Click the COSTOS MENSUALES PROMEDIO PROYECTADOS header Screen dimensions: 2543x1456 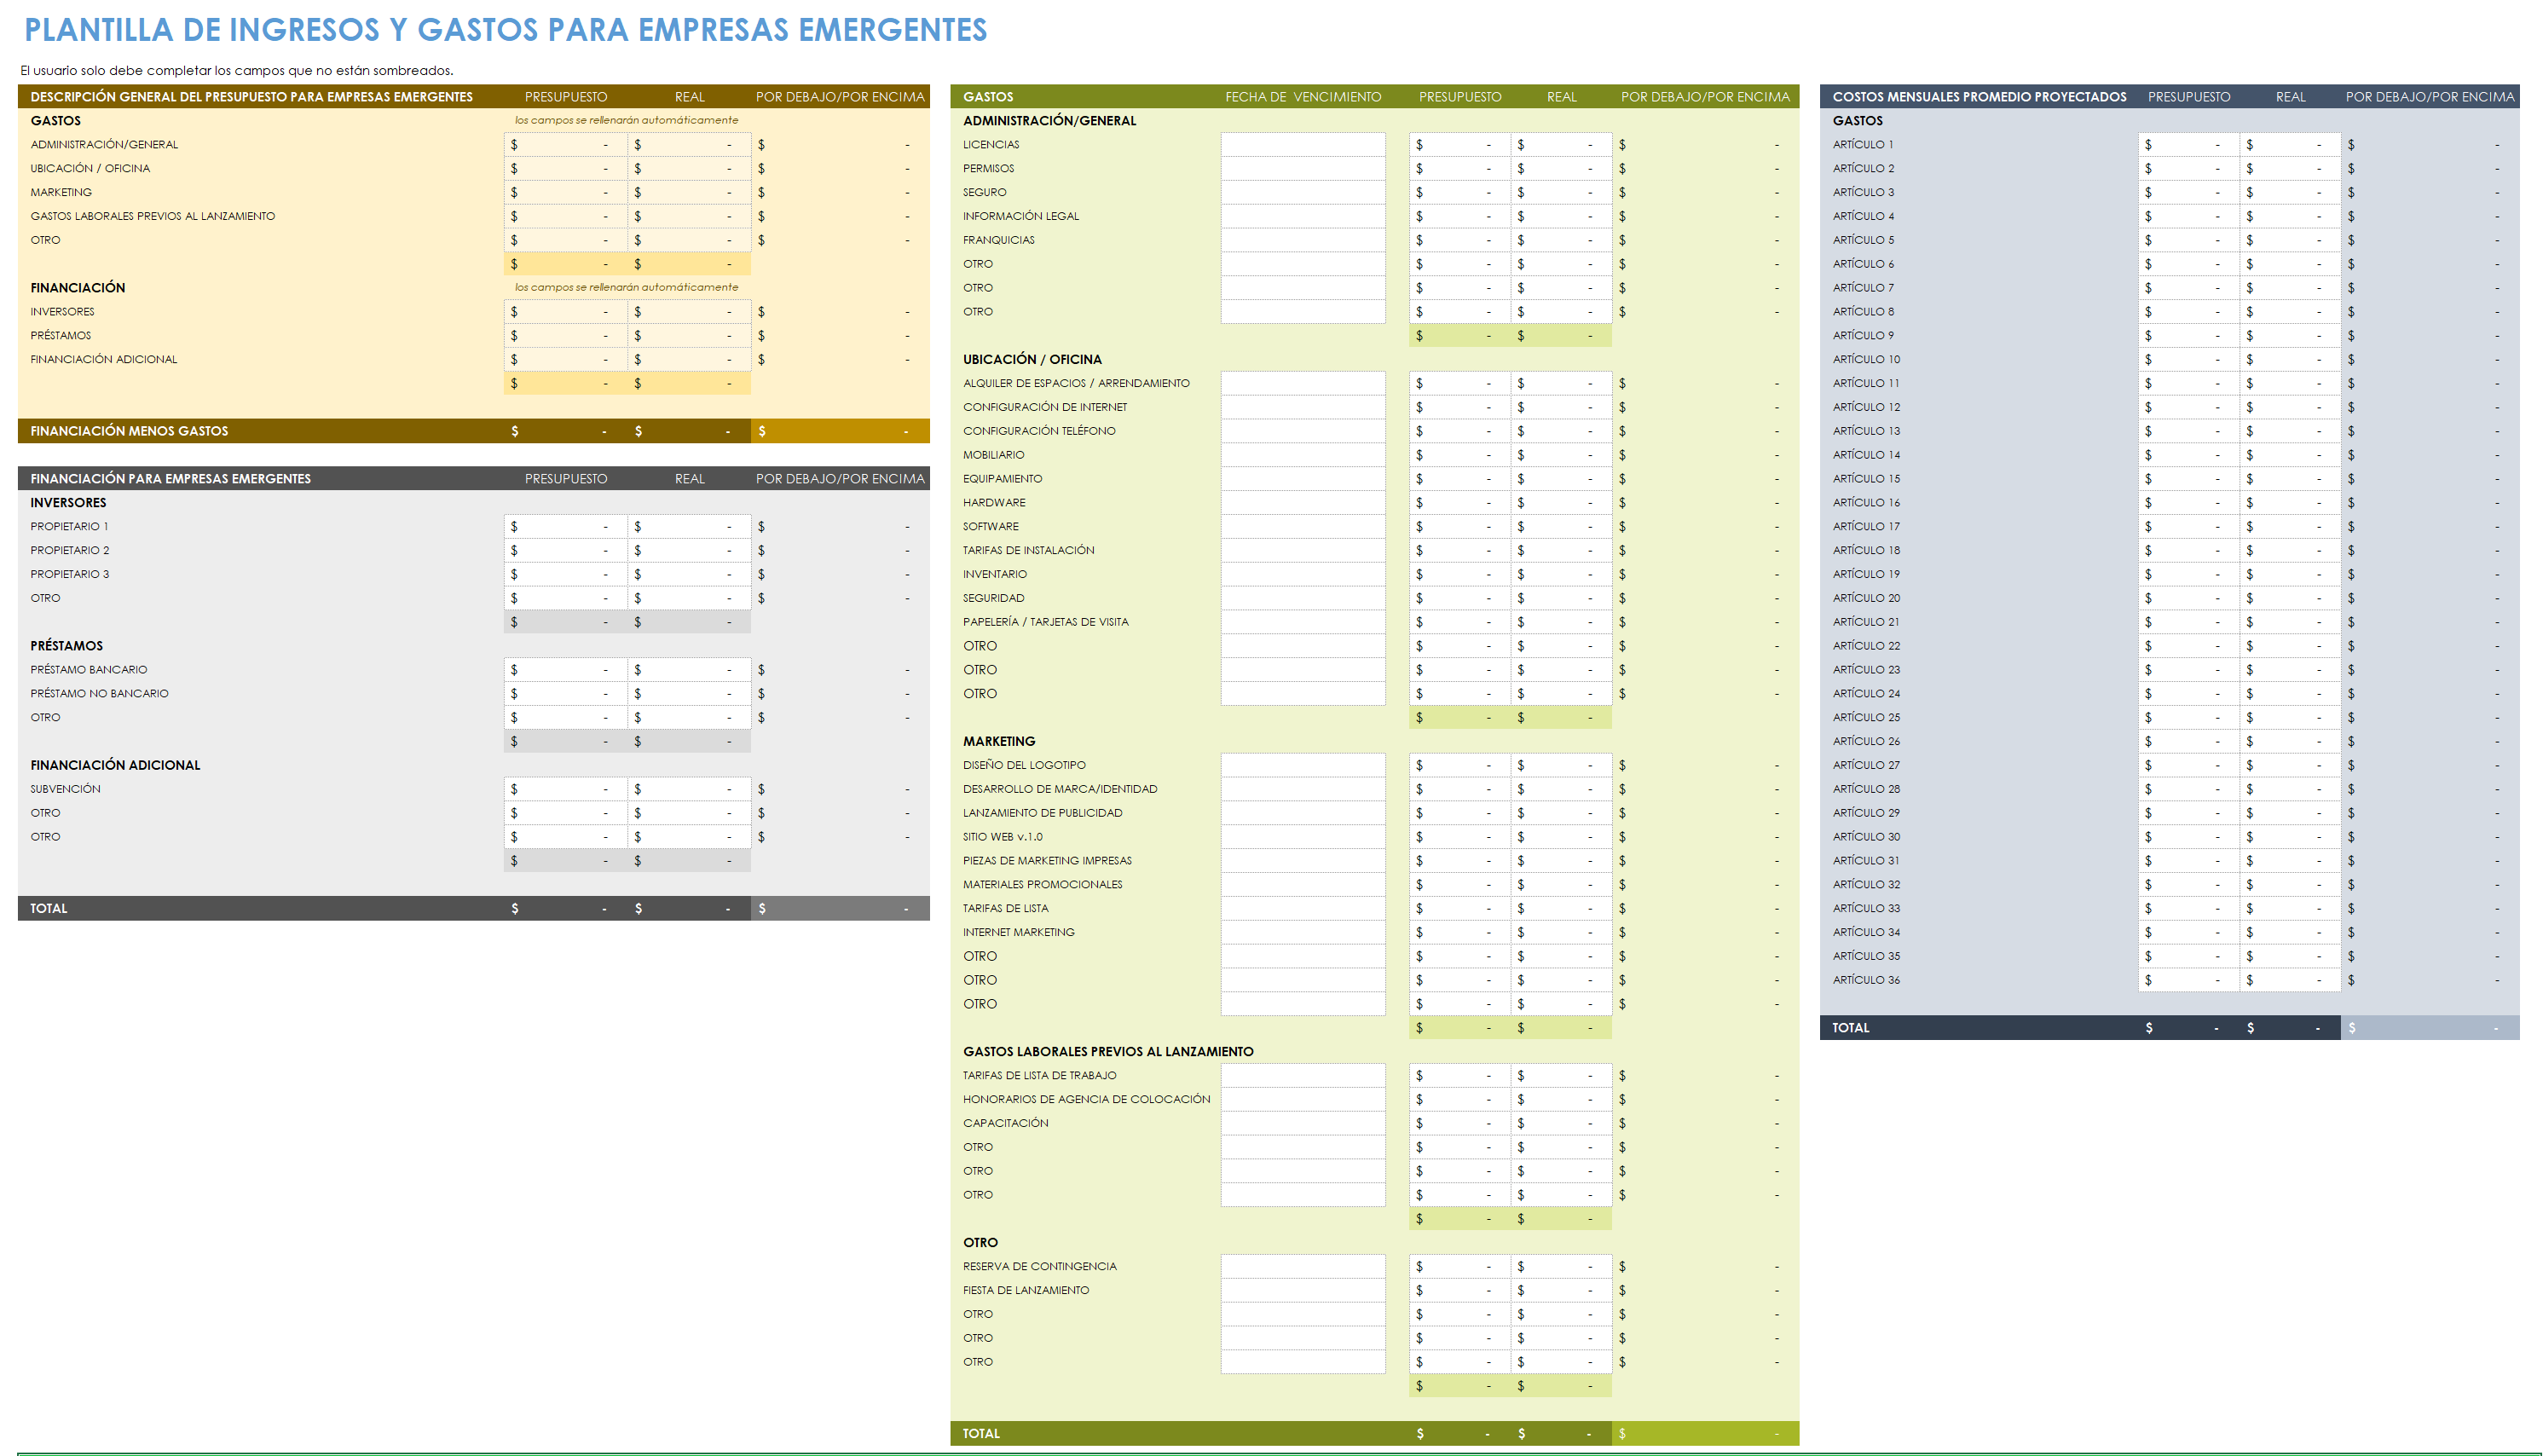(x=1979, y=97)
